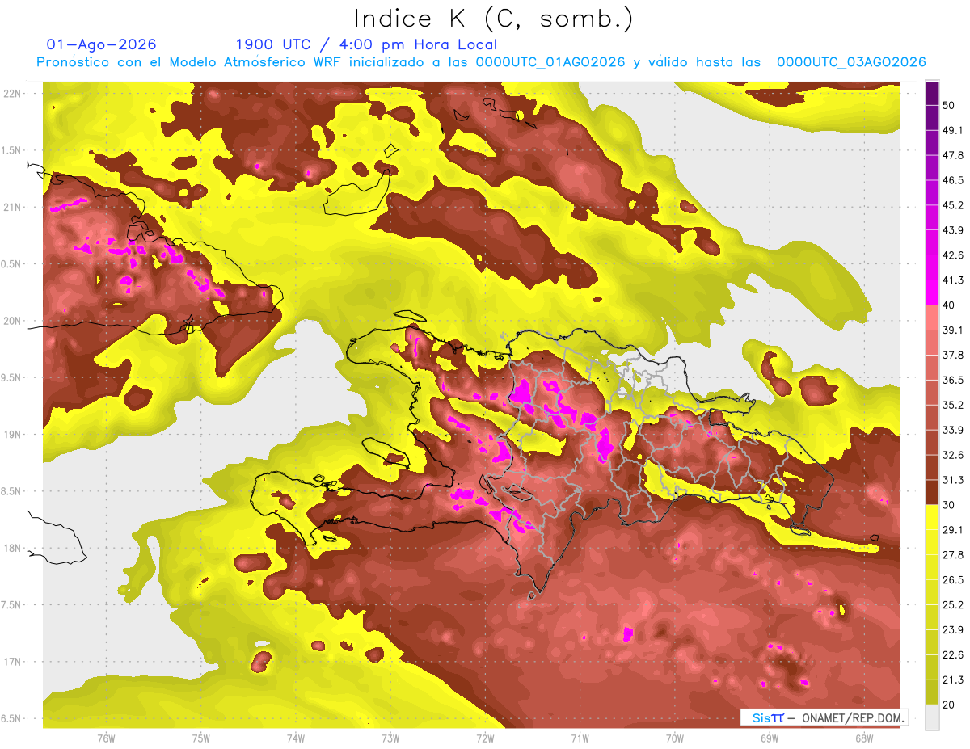Click the date label '01-Ago-2026'

pyautogui.click(x=102, y=44)
